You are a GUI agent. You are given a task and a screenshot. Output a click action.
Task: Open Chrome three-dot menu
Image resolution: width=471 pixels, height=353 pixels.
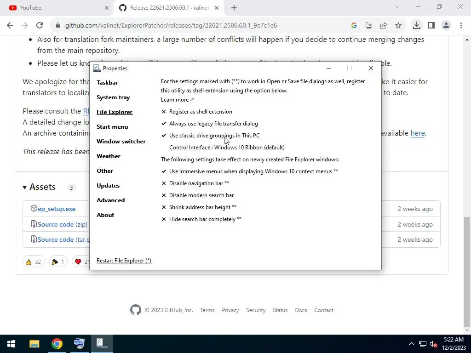tap(461, 26)
